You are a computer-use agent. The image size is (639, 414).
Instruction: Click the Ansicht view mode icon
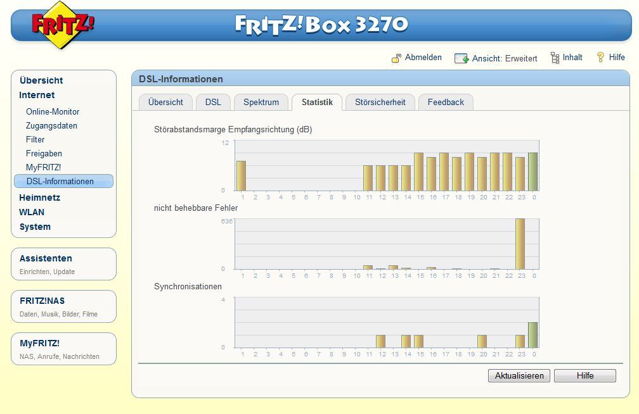(x=461, y=58)
